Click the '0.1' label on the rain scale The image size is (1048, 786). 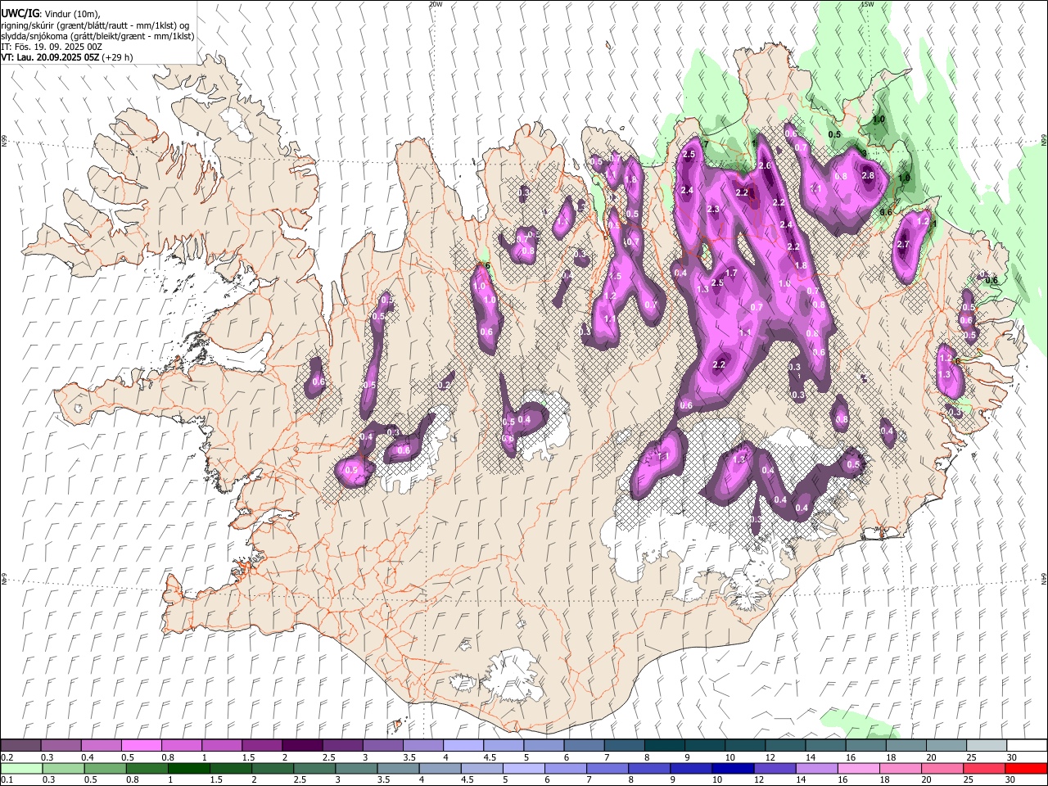click(6, 780)
